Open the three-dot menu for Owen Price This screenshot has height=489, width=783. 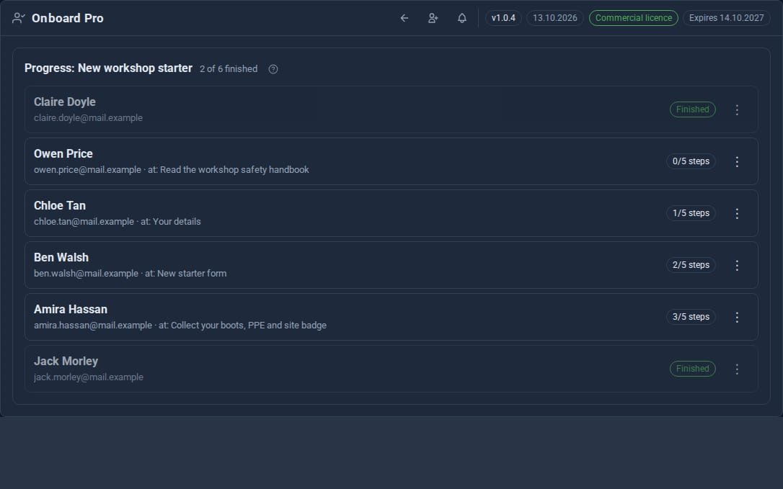tap(737, 161)
